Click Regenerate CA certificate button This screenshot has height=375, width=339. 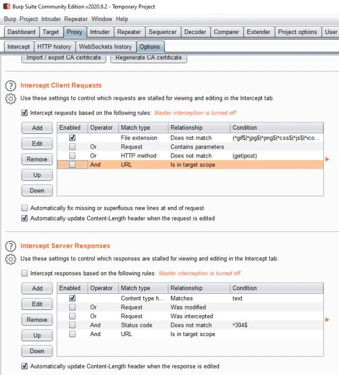tap(149, 58)
